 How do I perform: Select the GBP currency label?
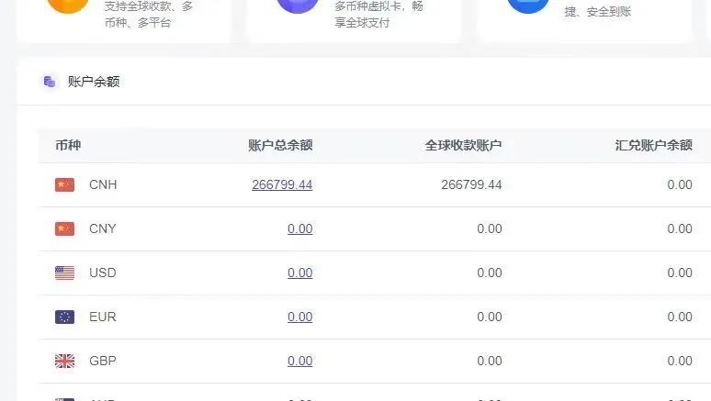point(103,361)
